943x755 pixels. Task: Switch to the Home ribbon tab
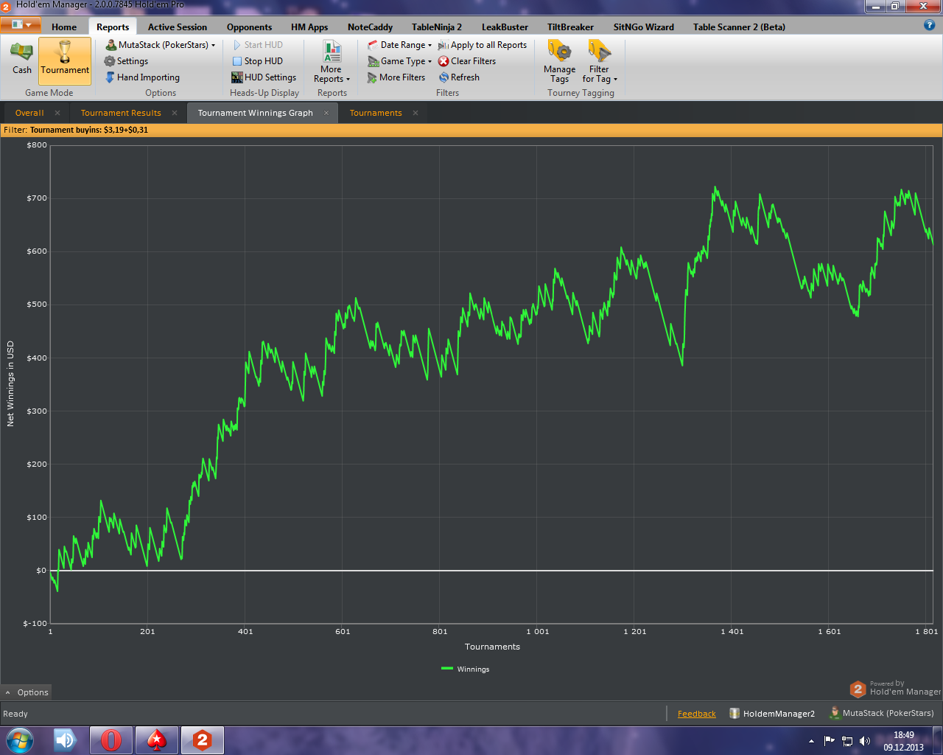[64, 27]
